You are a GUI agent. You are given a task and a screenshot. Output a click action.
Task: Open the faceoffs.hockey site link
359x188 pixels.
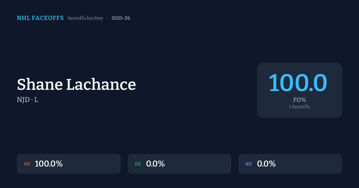tap(85, 18)
